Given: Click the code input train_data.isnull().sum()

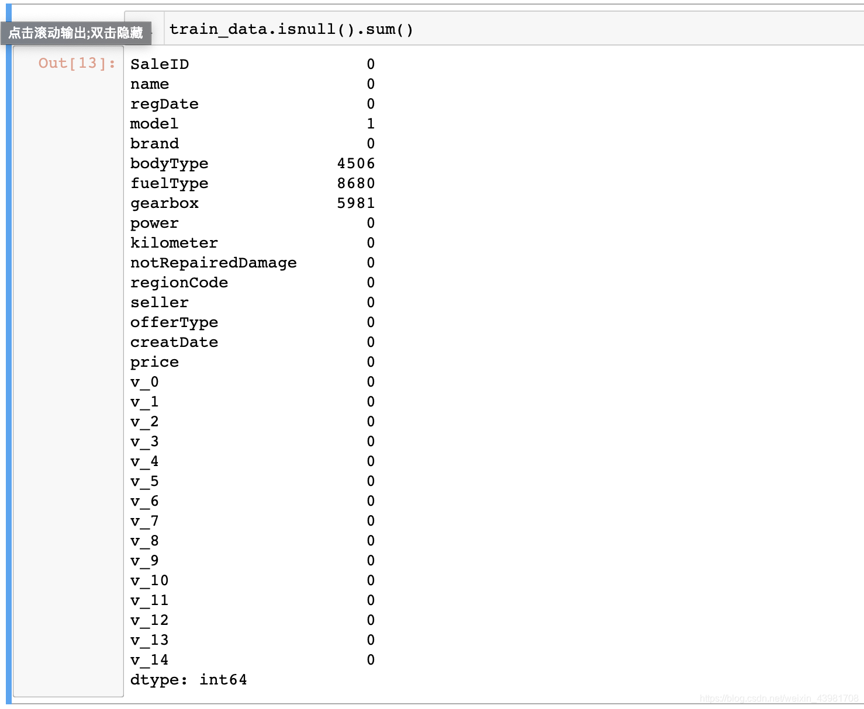Looking at the screenshot, I should [514, 28].
